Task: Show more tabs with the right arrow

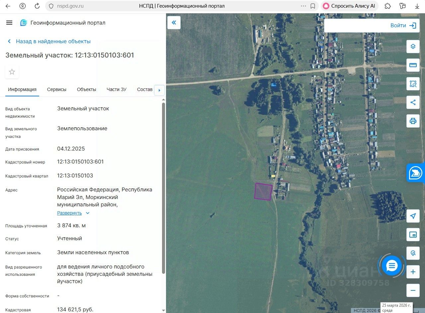Action: point(159,90)
